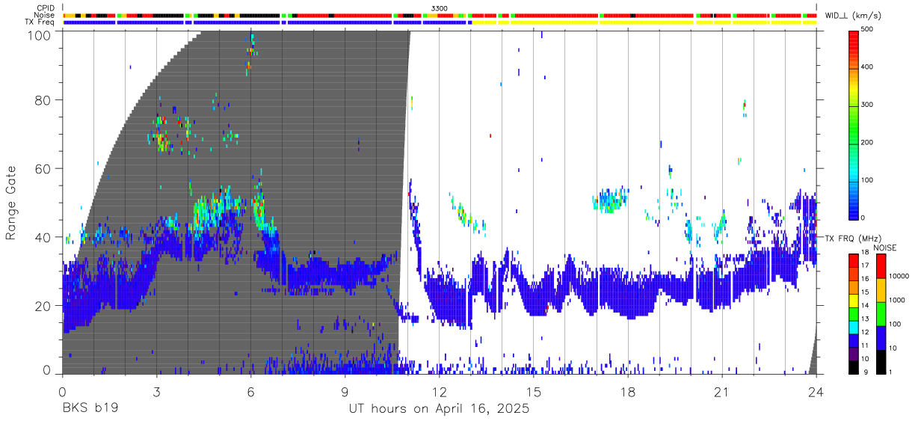Image resolution: width=918 pixels, height=424 pixels.
Task: Select the 13 MHz tick label
Action: click(866, 320)
